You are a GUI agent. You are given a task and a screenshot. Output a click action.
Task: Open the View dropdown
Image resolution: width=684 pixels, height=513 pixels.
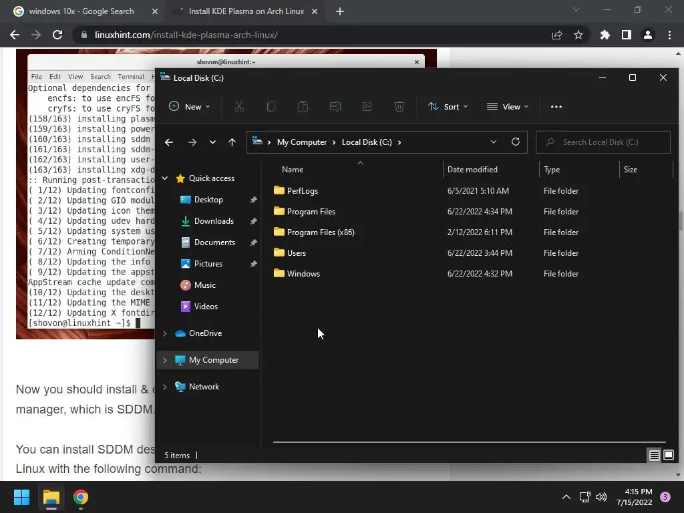[508, 106]
